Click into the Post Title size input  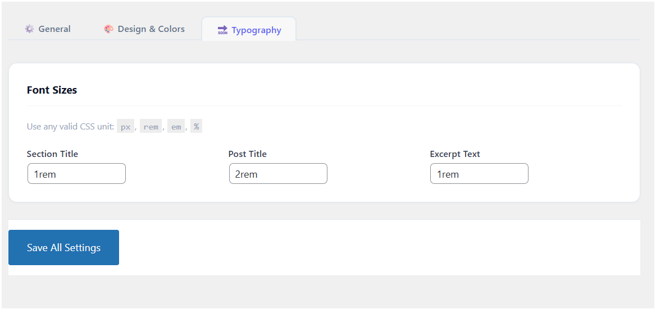click(278, 174)
